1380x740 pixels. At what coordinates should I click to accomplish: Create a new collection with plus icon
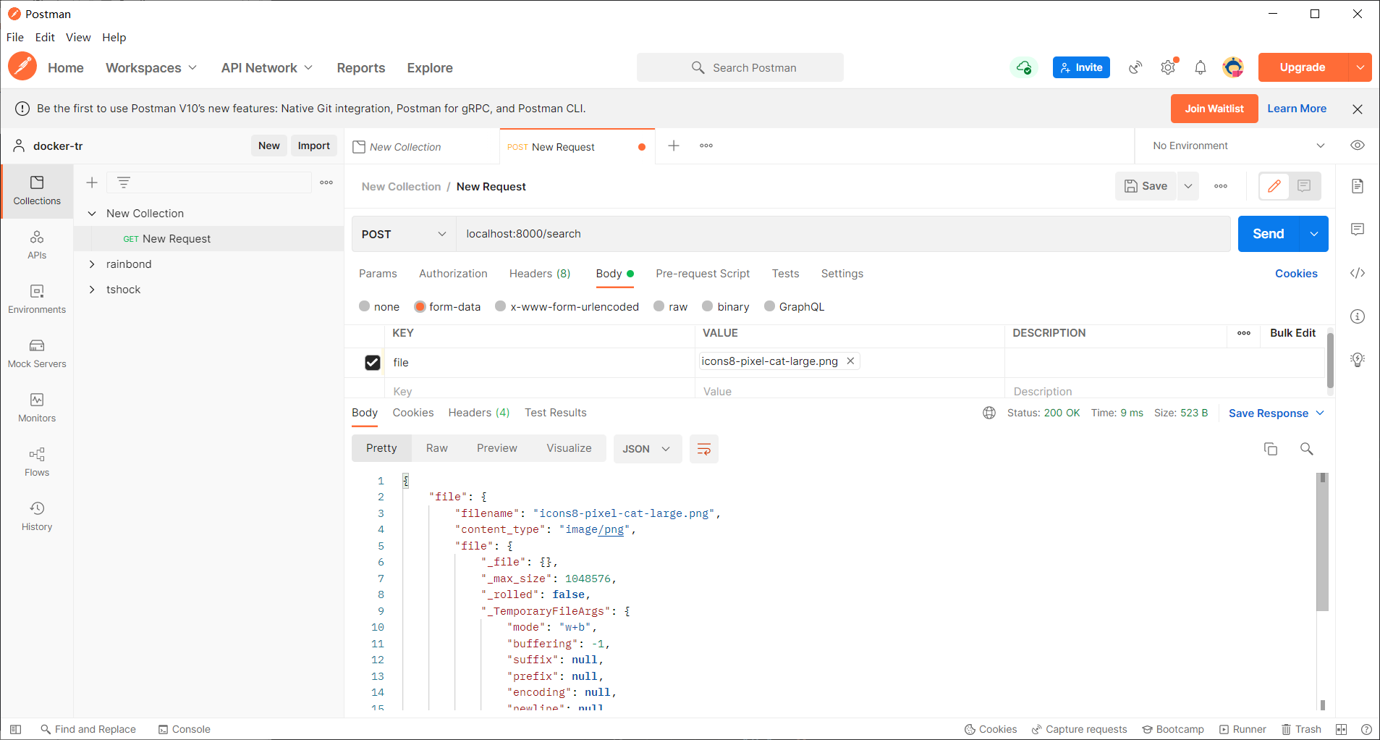tap(92, 182)
